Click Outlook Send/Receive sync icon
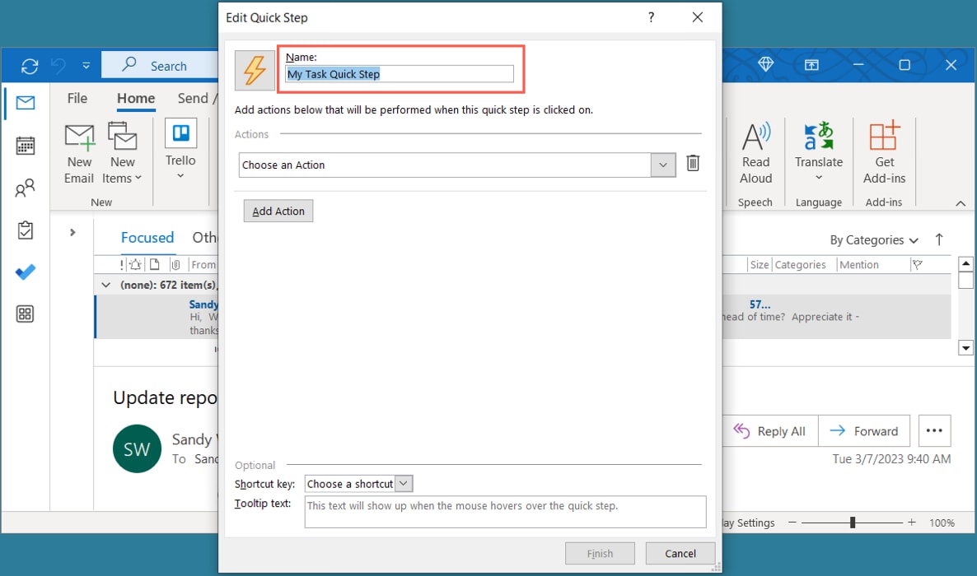977x576 pixels. tap(30, 66)
